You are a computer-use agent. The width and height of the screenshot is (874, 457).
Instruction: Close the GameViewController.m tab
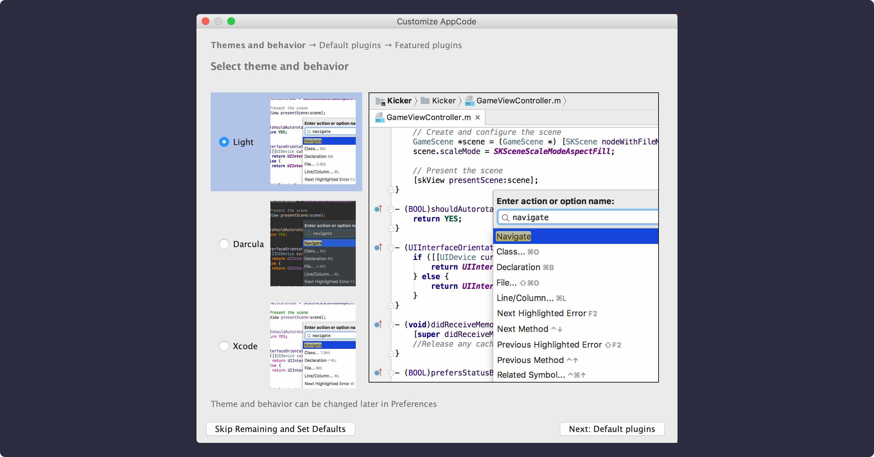(x=477, y=118)
